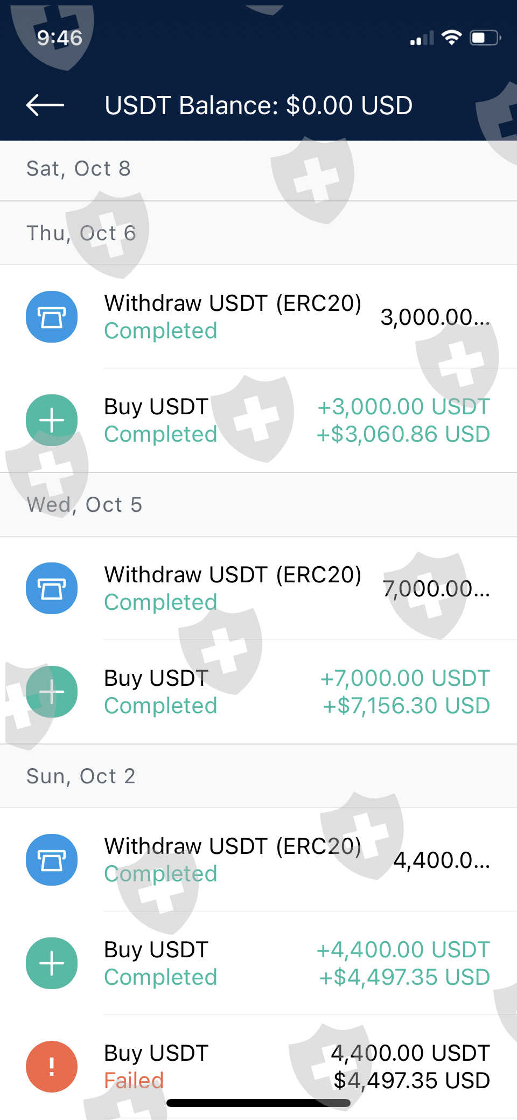Tap the Wed, Oct 5 date header
Viewport: 517px width, 1120px height.
click(x=85, y=505)
